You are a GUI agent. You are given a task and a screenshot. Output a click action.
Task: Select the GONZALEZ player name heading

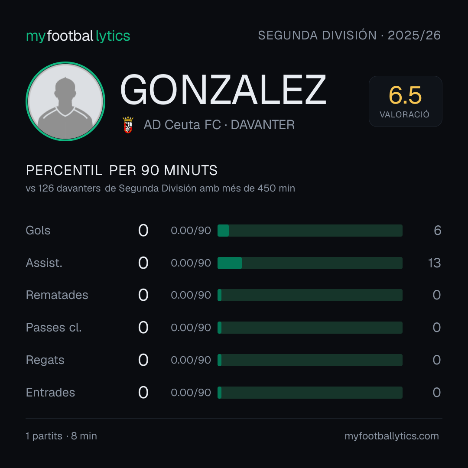pyautogui.click(x=223, y=90)
